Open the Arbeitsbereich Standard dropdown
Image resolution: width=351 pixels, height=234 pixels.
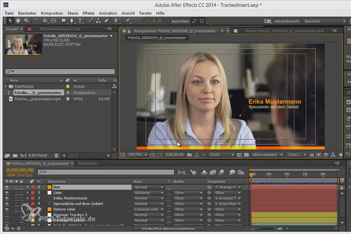pyautogui.click(x=324, y=21)
